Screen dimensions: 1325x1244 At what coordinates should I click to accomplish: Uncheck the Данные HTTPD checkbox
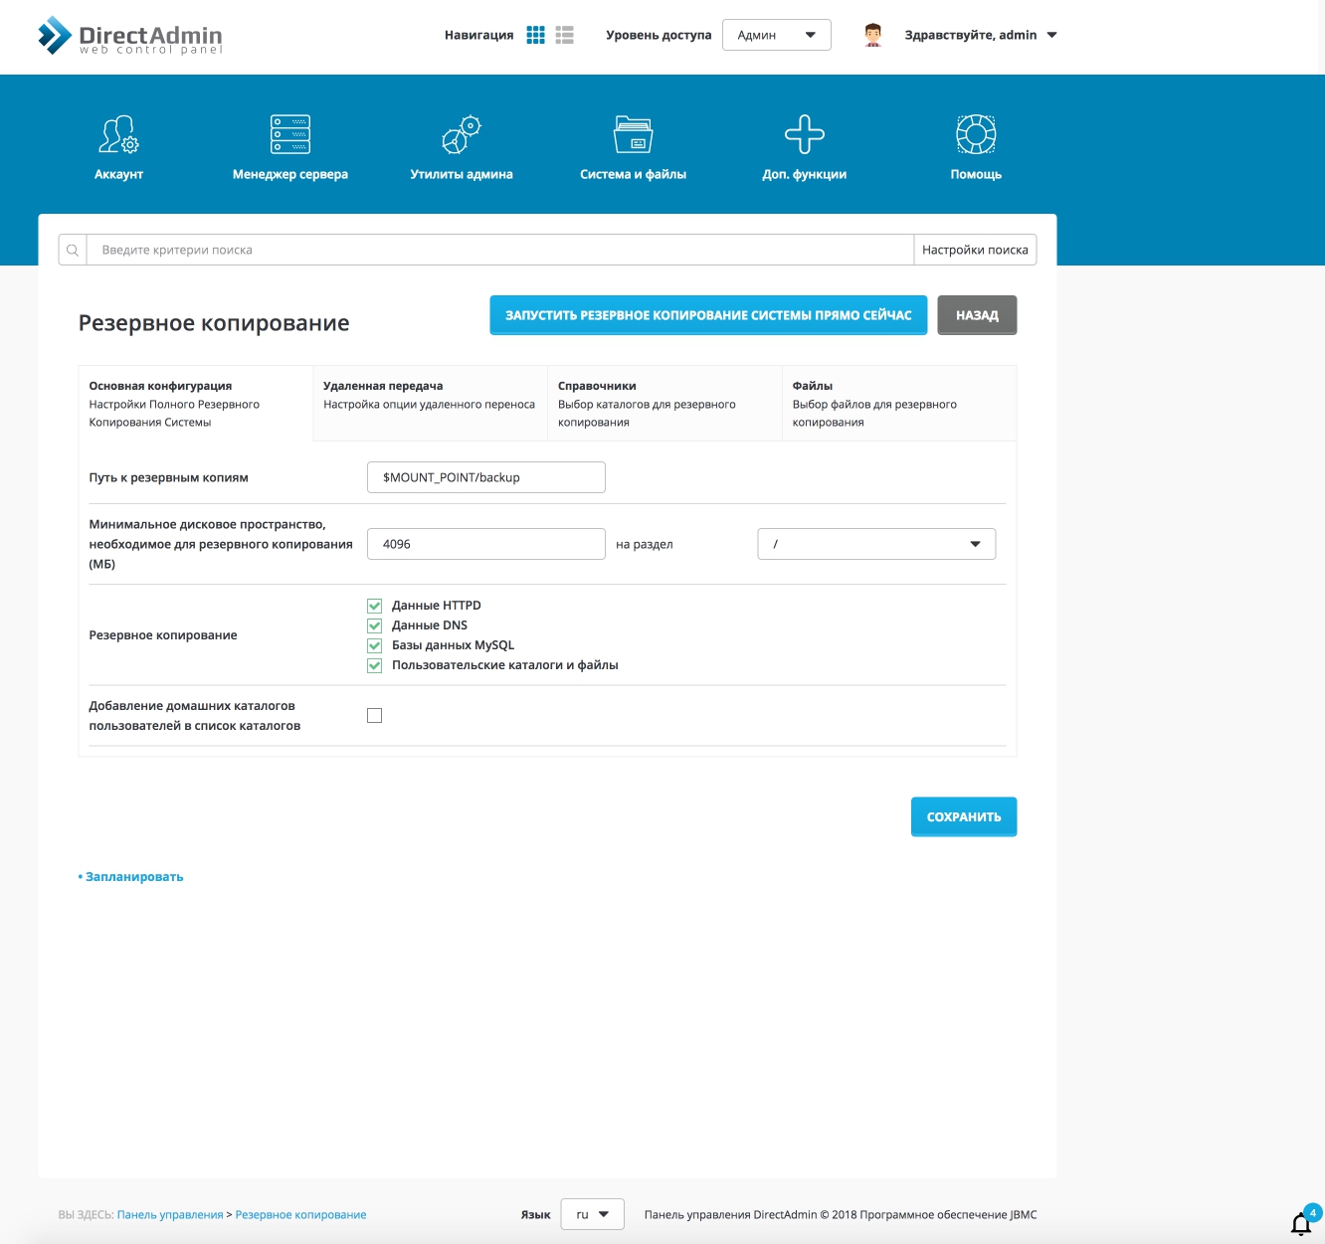pos(375,606)
